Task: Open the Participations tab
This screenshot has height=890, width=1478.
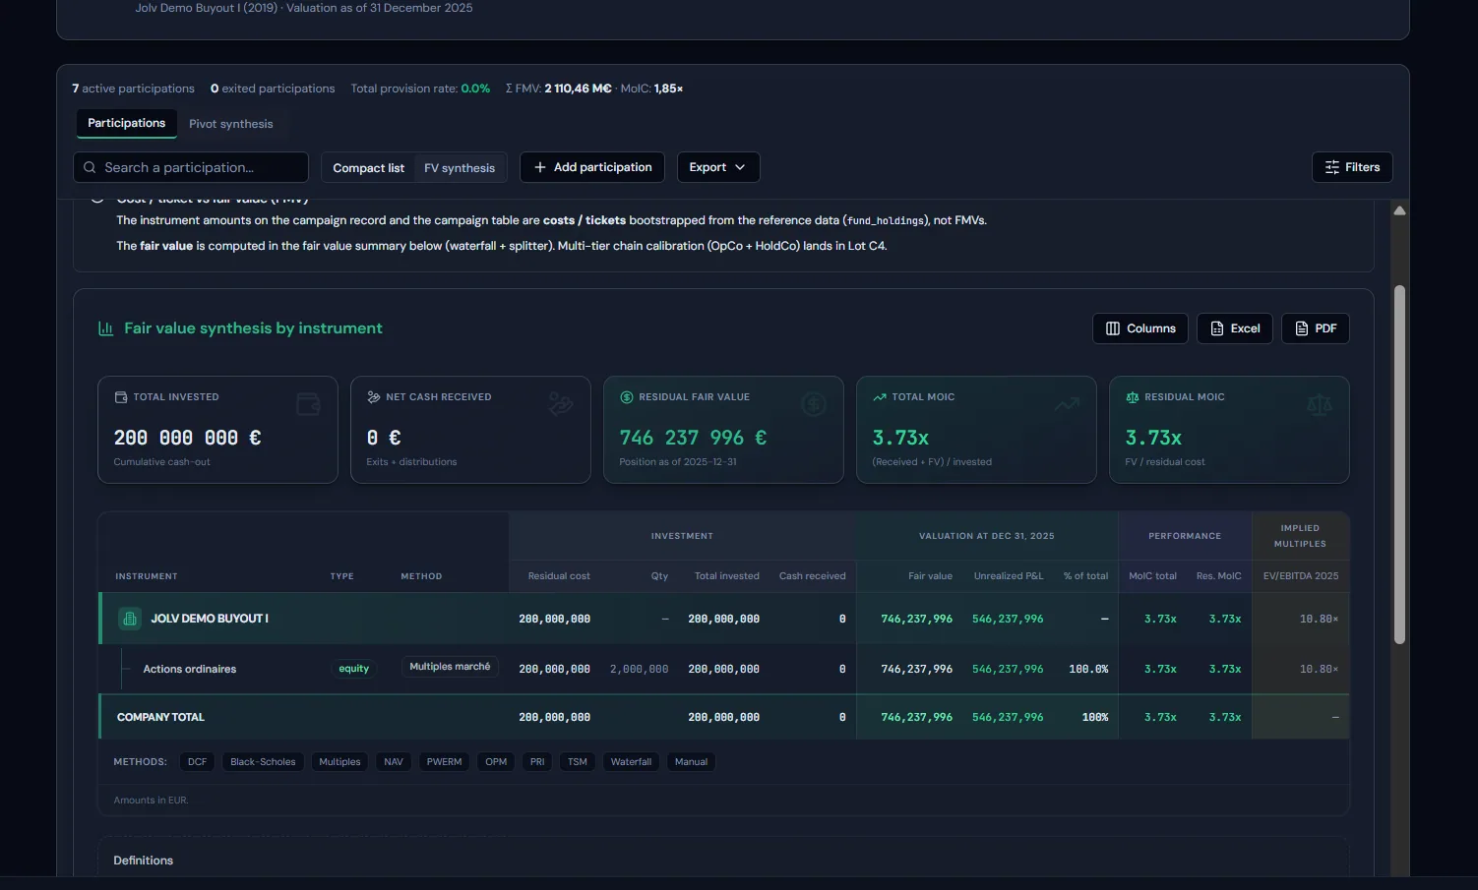Action: [x=127, y=123]
